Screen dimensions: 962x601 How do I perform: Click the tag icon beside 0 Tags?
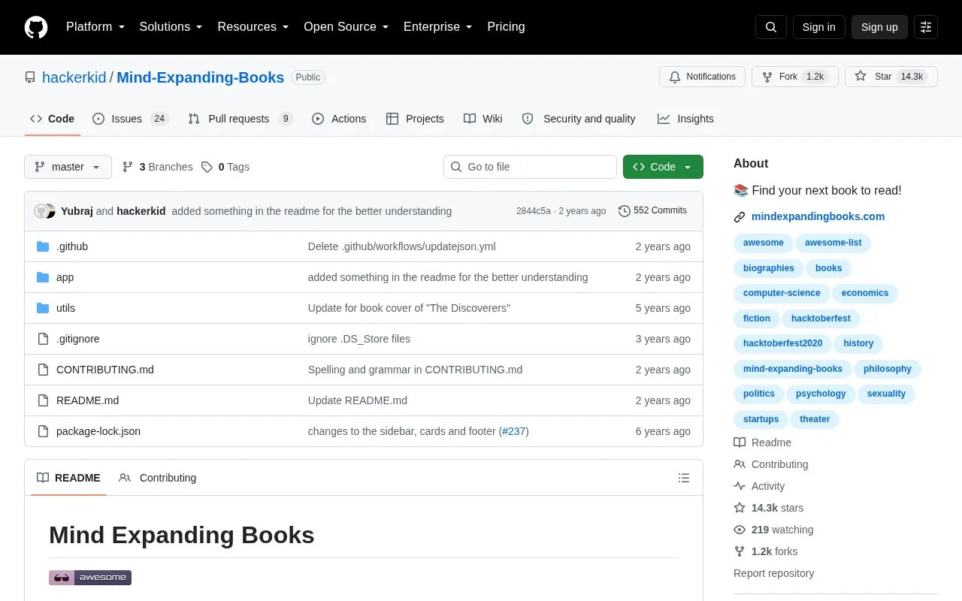(207, 167)
